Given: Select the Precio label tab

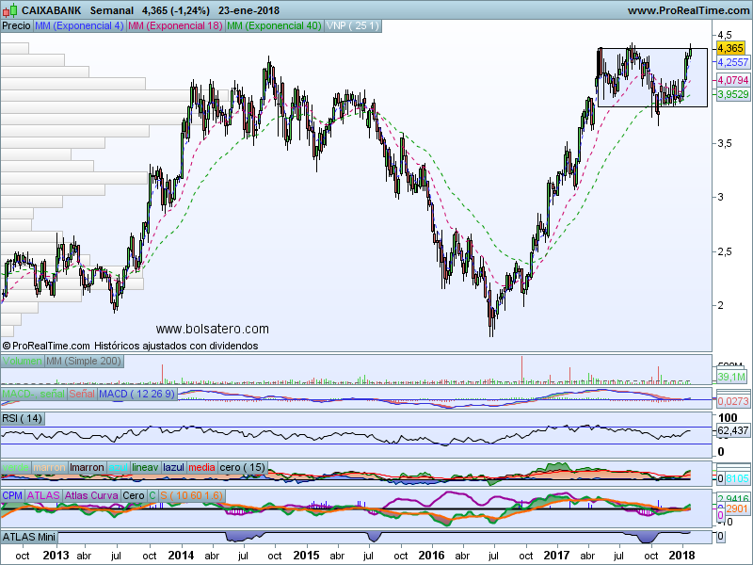Looking at the screenshot, I should pos(16,25).
